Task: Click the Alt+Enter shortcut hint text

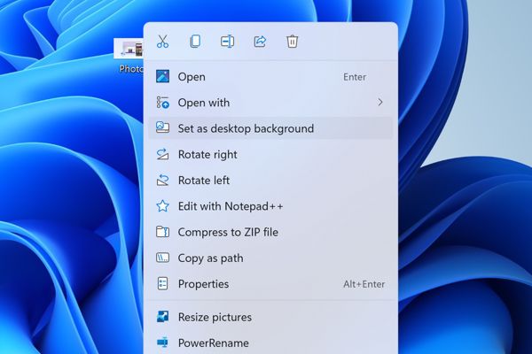Action: click(364, 284)
